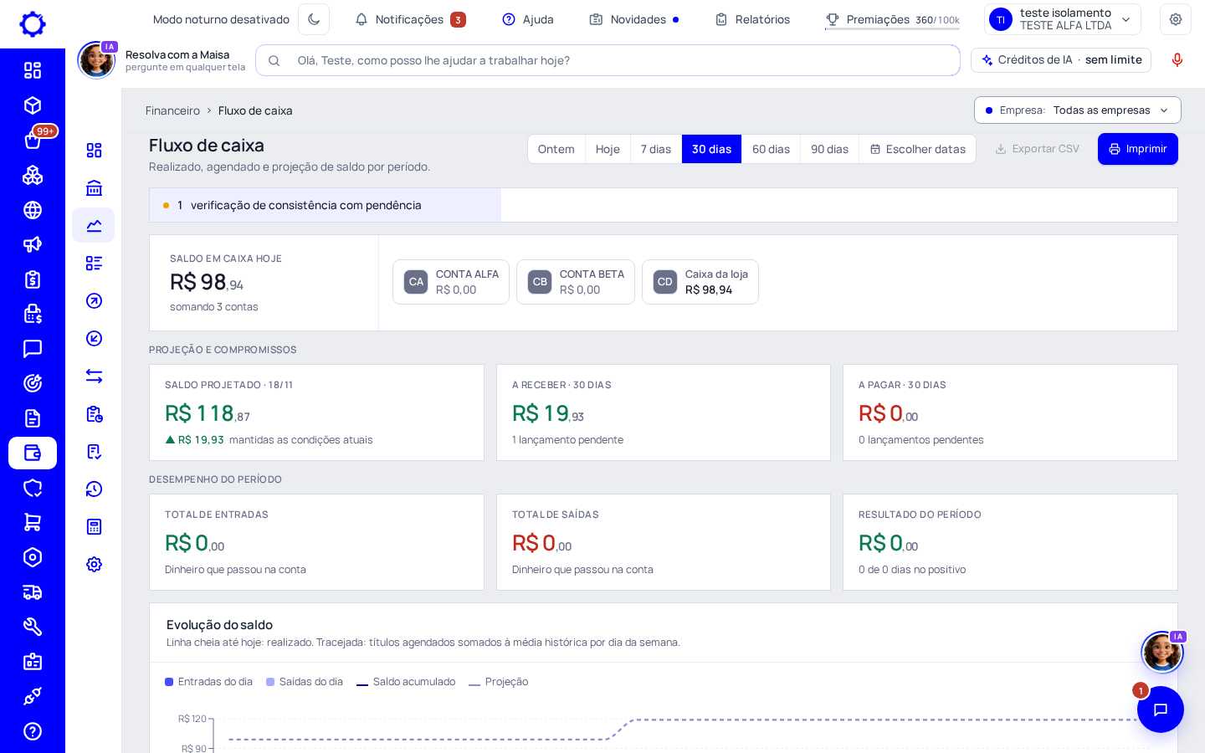
Task: Open Novidades in the top bar
Action: click(634, 19)
